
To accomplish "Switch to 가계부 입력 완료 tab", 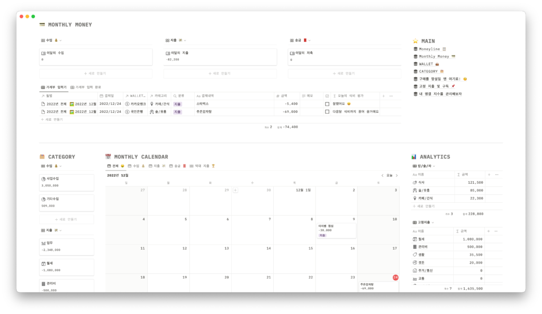I will (x=85, y=87).
